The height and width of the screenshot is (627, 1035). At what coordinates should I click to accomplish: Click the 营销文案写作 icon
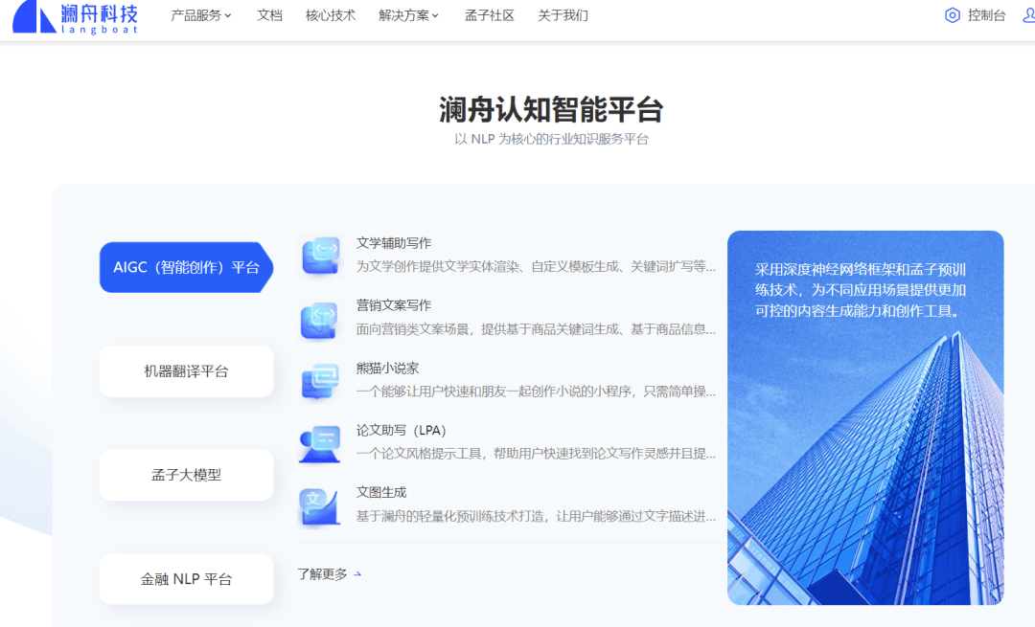[x=320, y=318]
